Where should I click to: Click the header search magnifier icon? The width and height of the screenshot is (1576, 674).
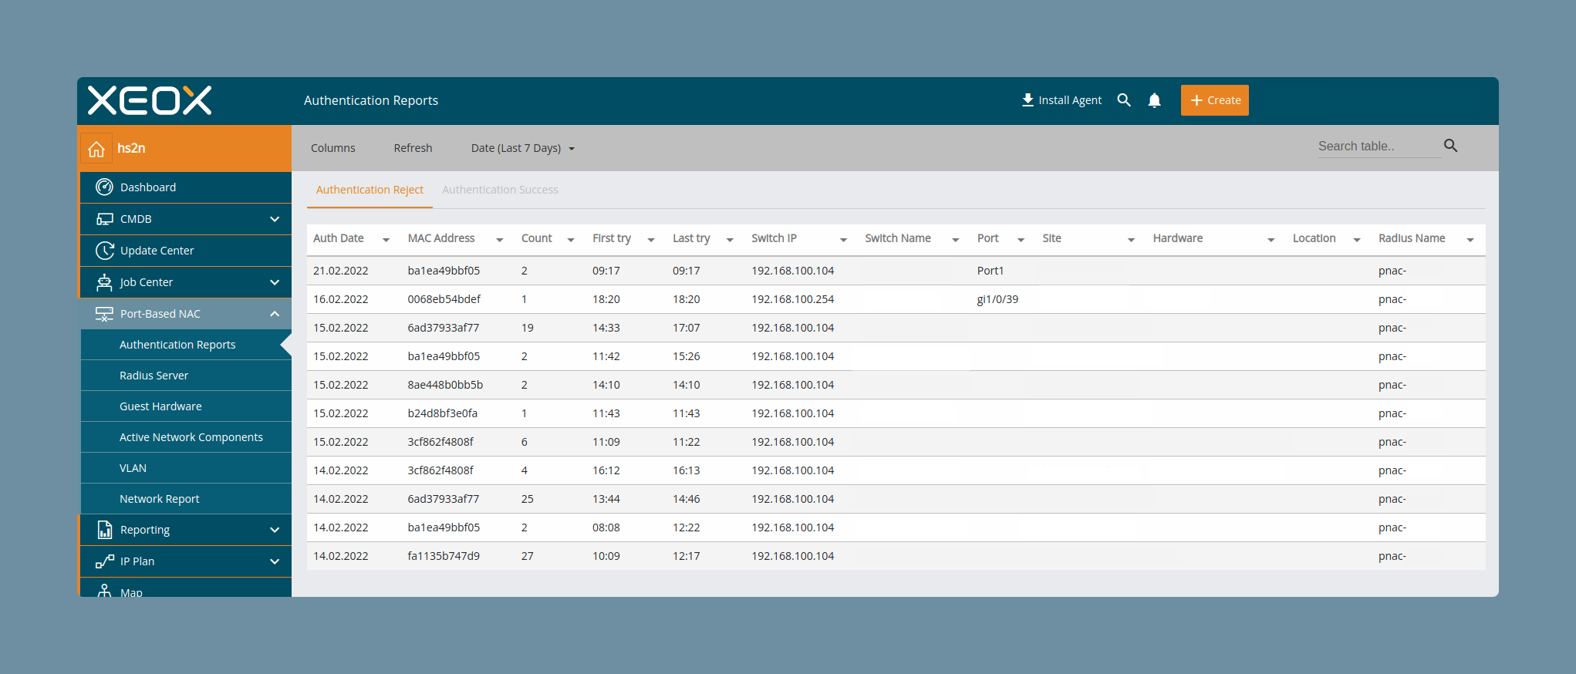click(1124, 100)
